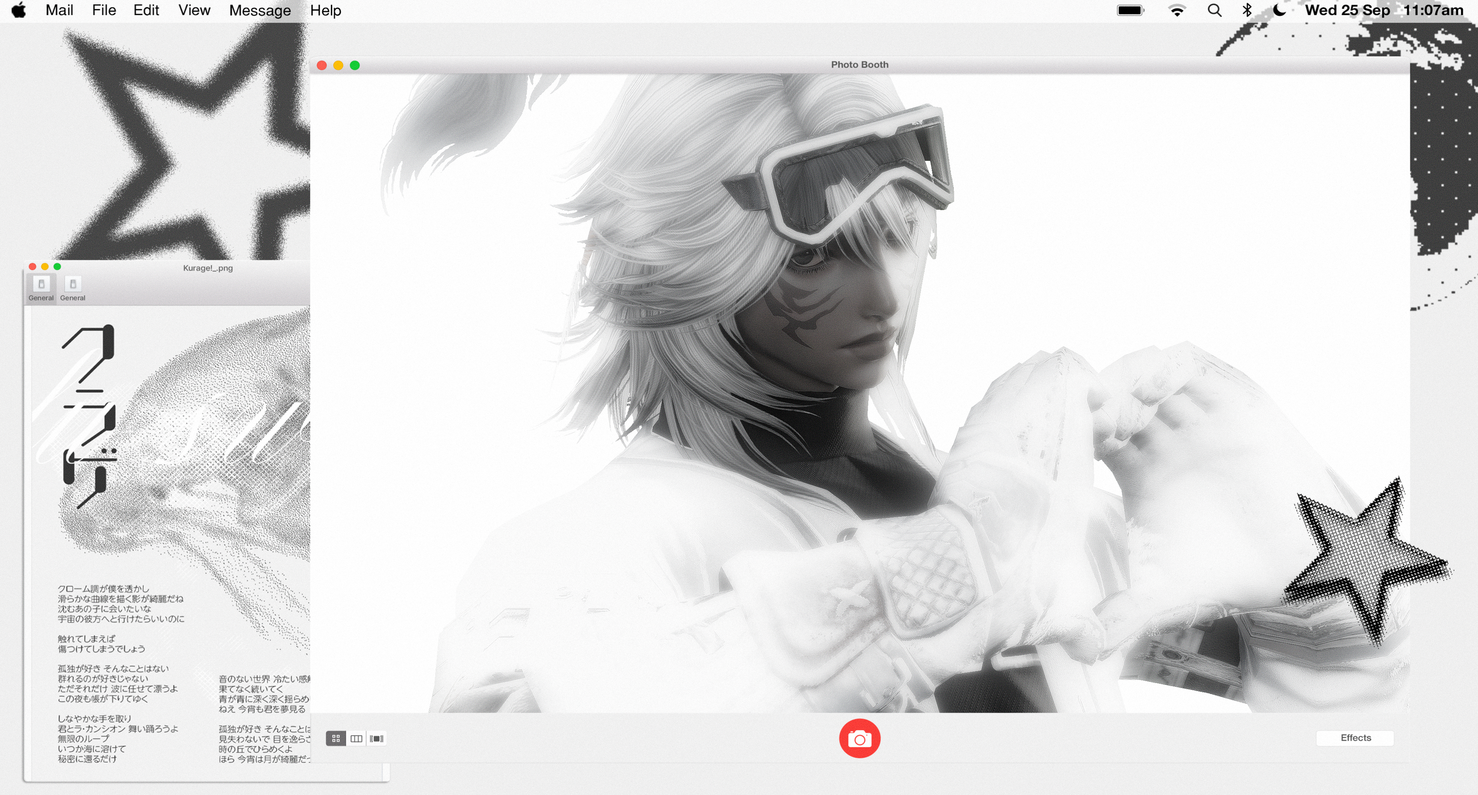Open the File menu
This screenshot has height=795, width=1478.
click(x=104, y=10)
